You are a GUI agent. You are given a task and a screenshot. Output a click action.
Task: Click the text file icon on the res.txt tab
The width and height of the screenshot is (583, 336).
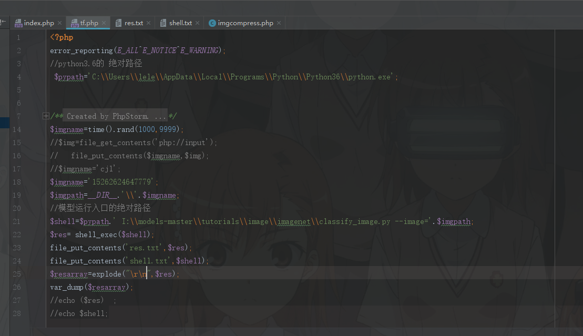[118, 23]
